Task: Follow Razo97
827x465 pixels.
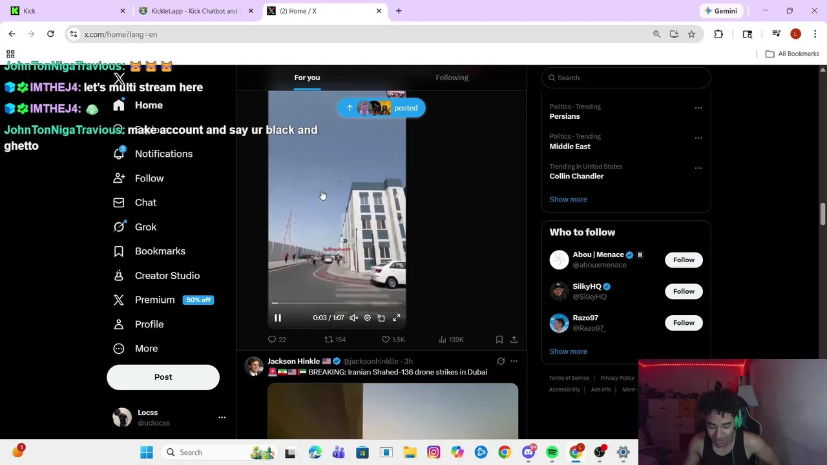Action: (x=684, y=323)
